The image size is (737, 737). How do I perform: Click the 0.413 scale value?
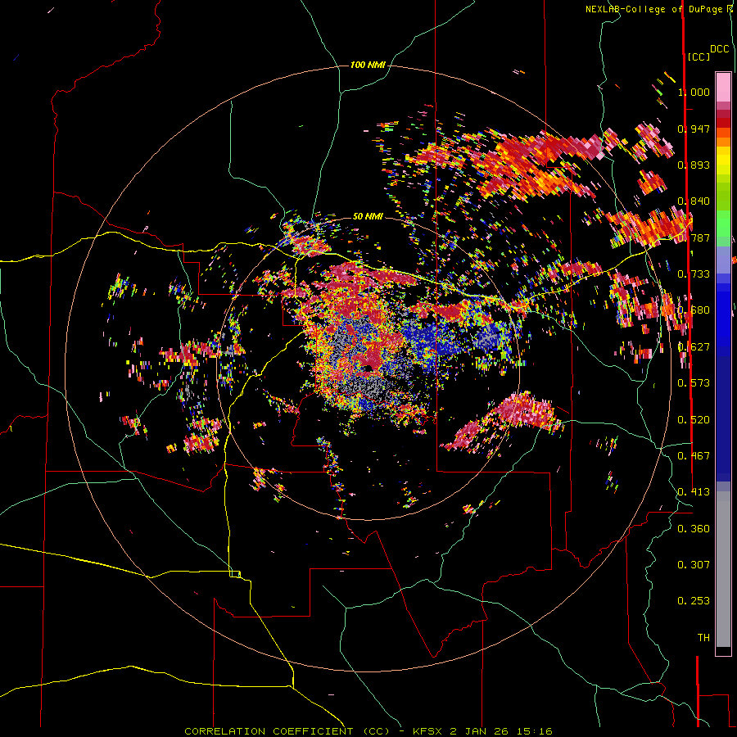pyautogui.click(x=694, y=492)
